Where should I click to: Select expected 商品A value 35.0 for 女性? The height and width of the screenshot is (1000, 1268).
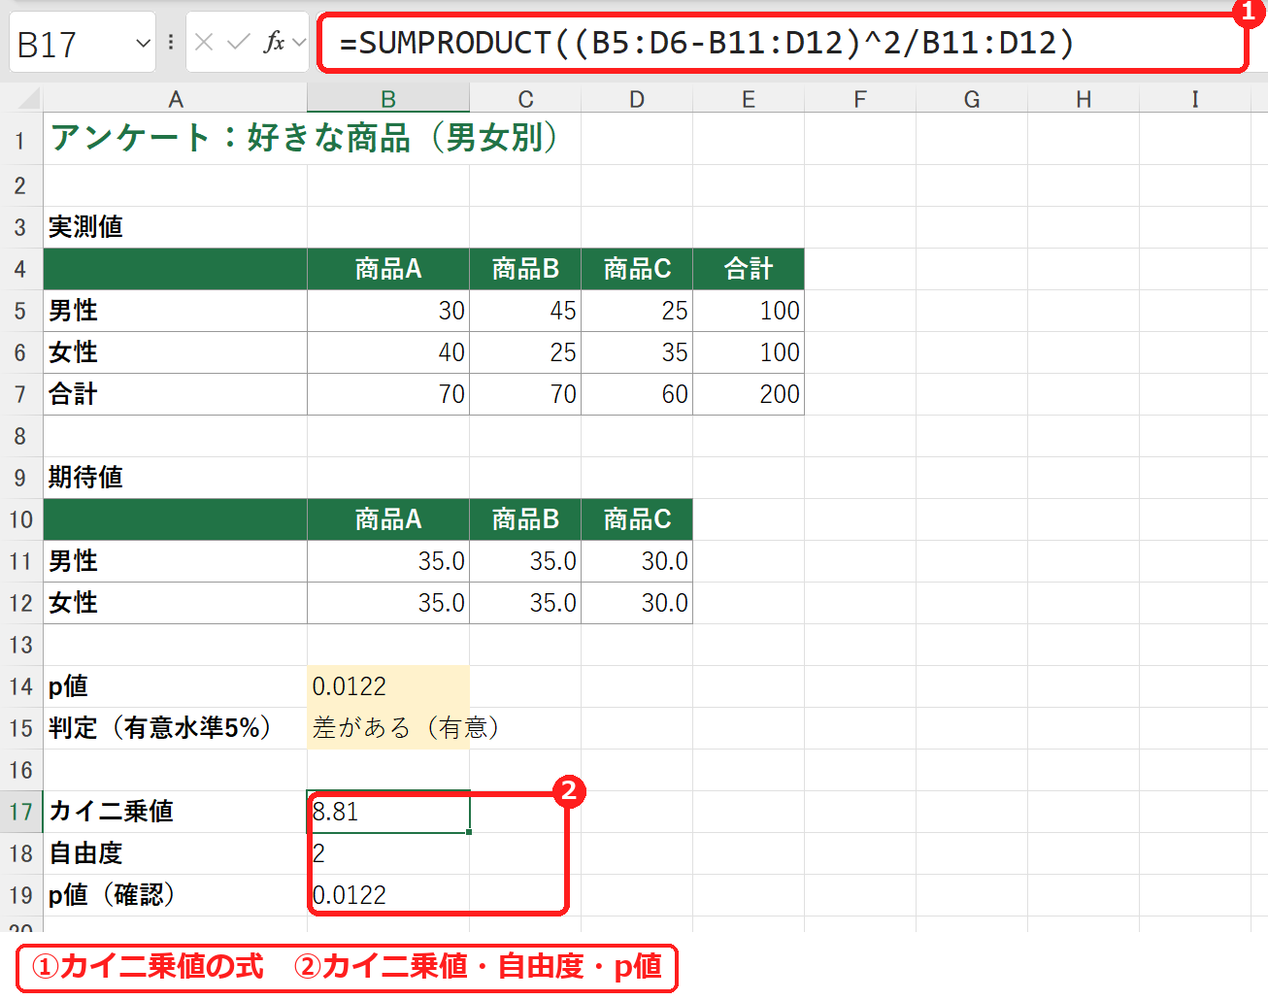point(388,603)
